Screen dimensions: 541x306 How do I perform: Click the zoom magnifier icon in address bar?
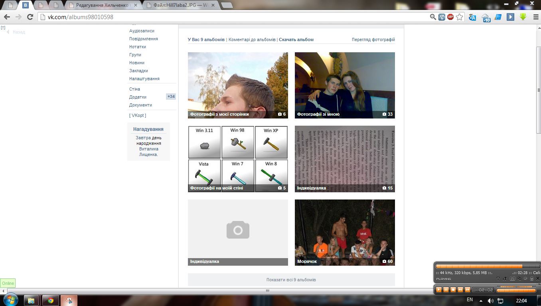click(433, 17)
